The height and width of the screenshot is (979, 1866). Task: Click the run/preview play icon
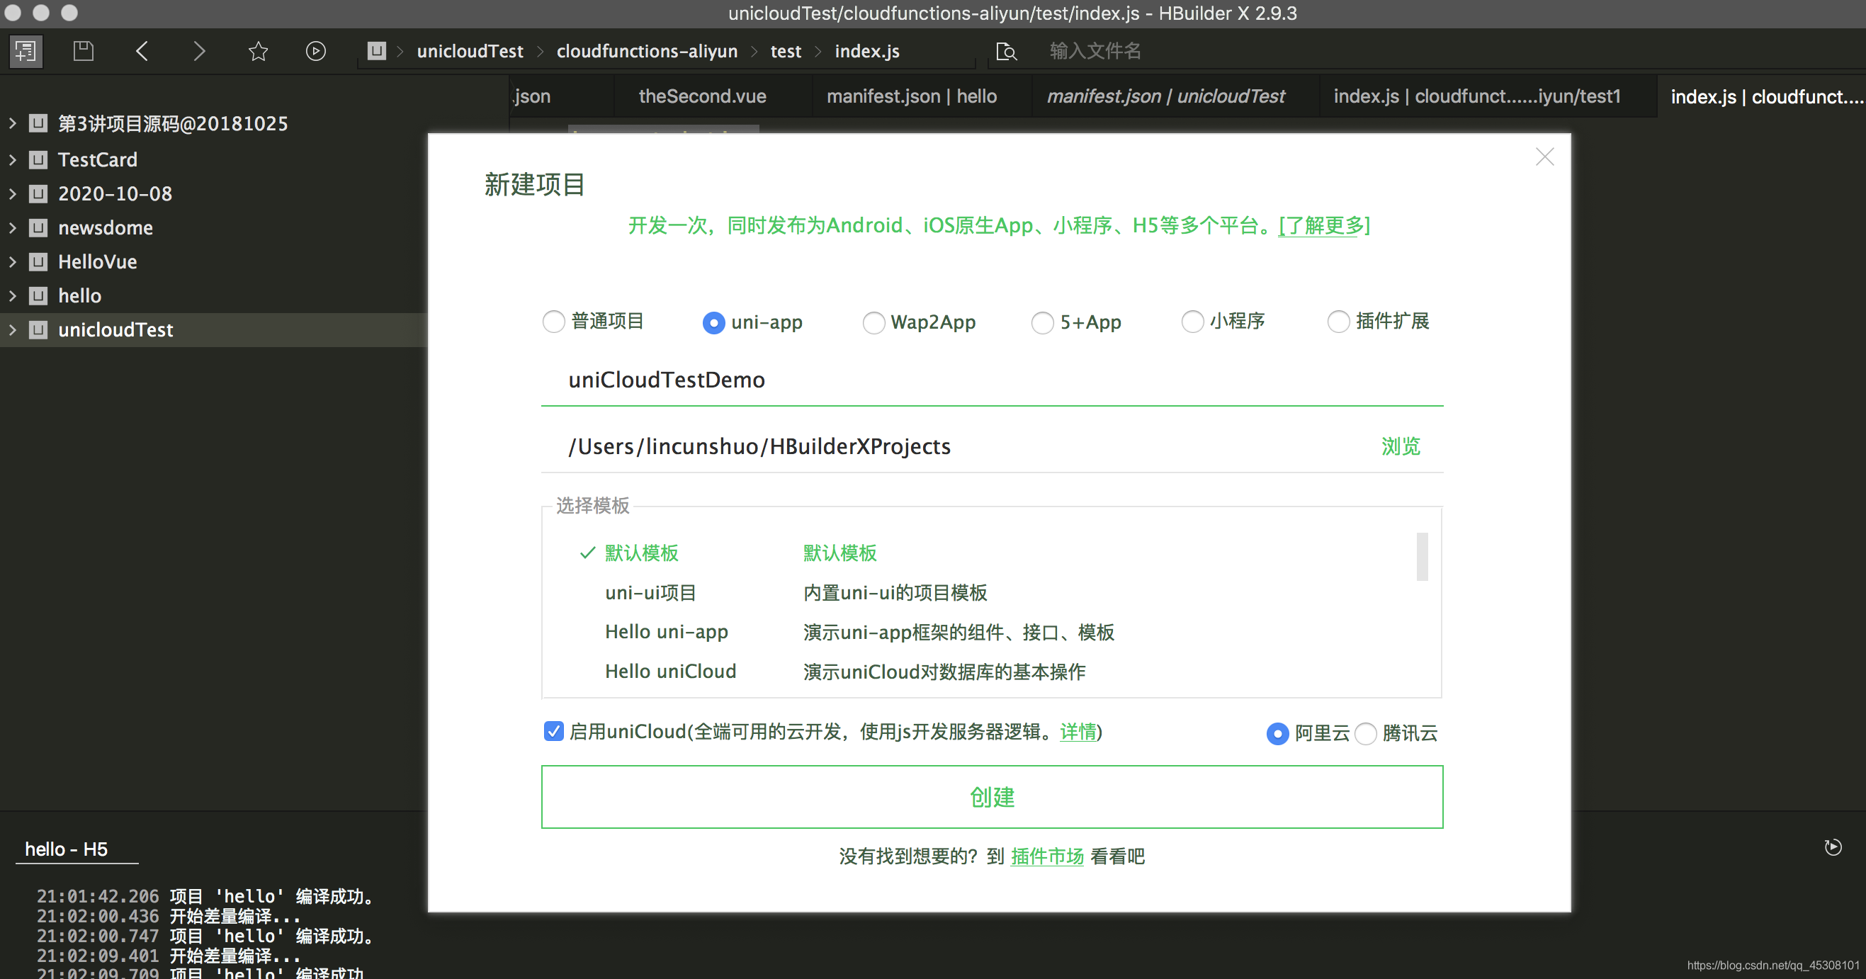316,51
